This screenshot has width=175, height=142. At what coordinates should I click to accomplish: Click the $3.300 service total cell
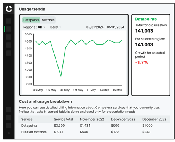pos(59,126)
